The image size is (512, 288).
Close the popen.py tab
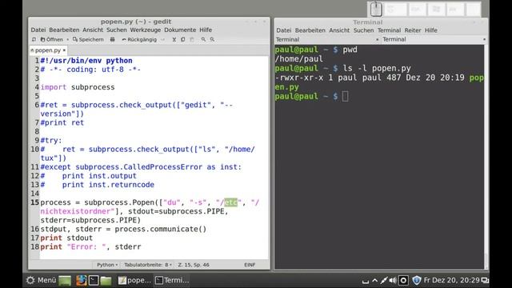tap(64, 50)
